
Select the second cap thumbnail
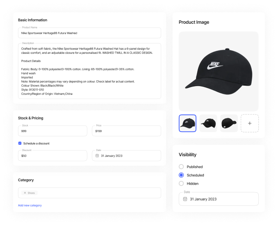(208, 123)
